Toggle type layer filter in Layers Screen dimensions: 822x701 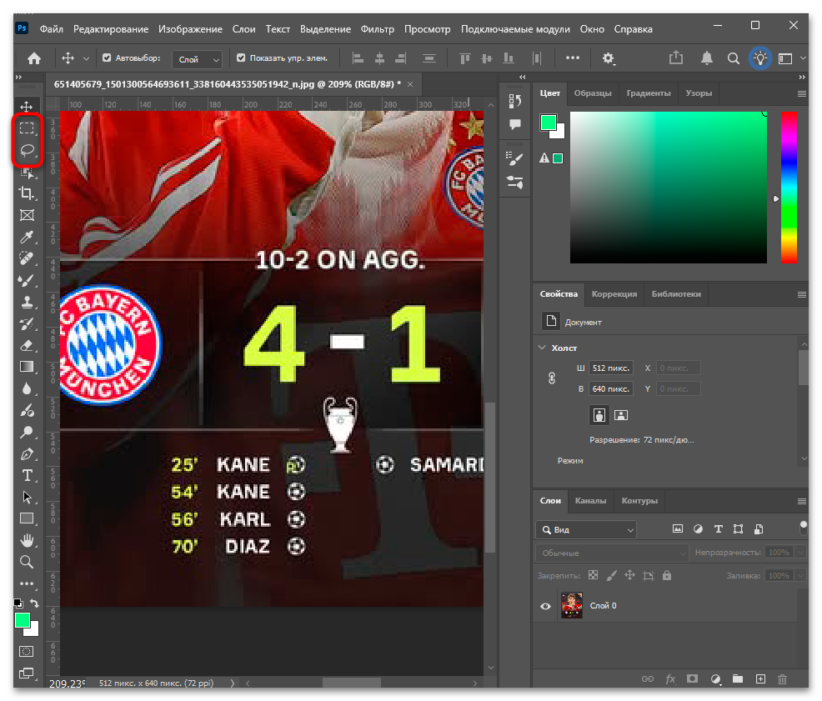click(718, 529)
